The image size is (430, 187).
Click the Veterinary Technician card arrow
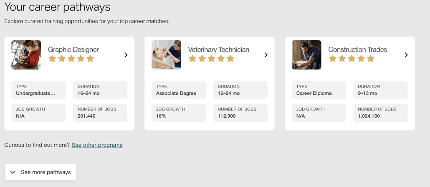266,55
